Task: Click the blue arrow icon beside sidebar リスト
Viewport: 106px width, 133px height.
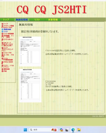Action: click(x=2, y=31)
